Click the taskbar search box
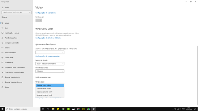Image resolution: width=198 pixels, height=111 pixels. pyautogui.click(x=23, y=109)
